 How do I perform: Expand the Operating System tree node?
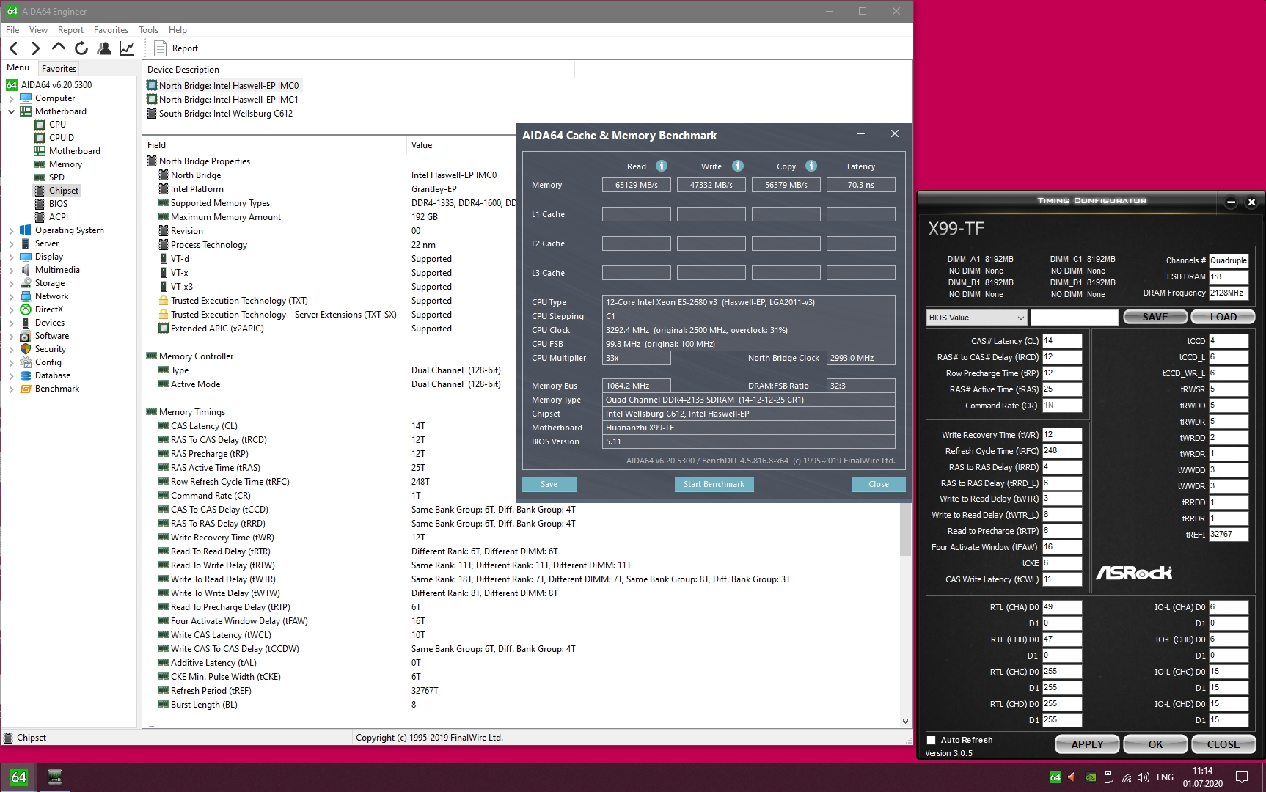point(12,230)
